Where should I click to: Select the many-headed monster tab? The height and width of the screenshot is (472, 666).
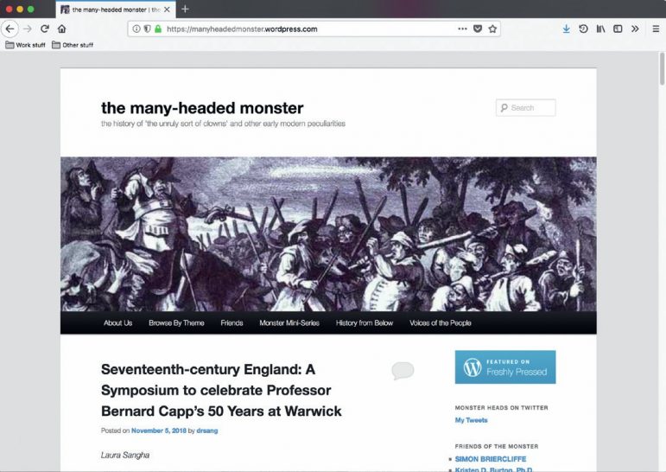(x=116, y=10)
